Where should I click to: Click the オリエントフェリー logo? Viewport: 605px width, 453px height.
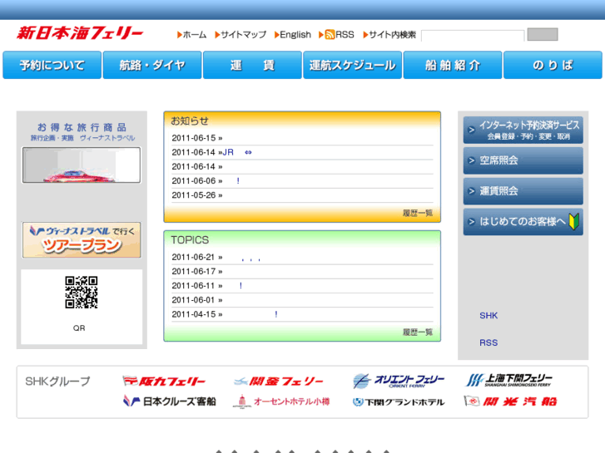point(399,381)
